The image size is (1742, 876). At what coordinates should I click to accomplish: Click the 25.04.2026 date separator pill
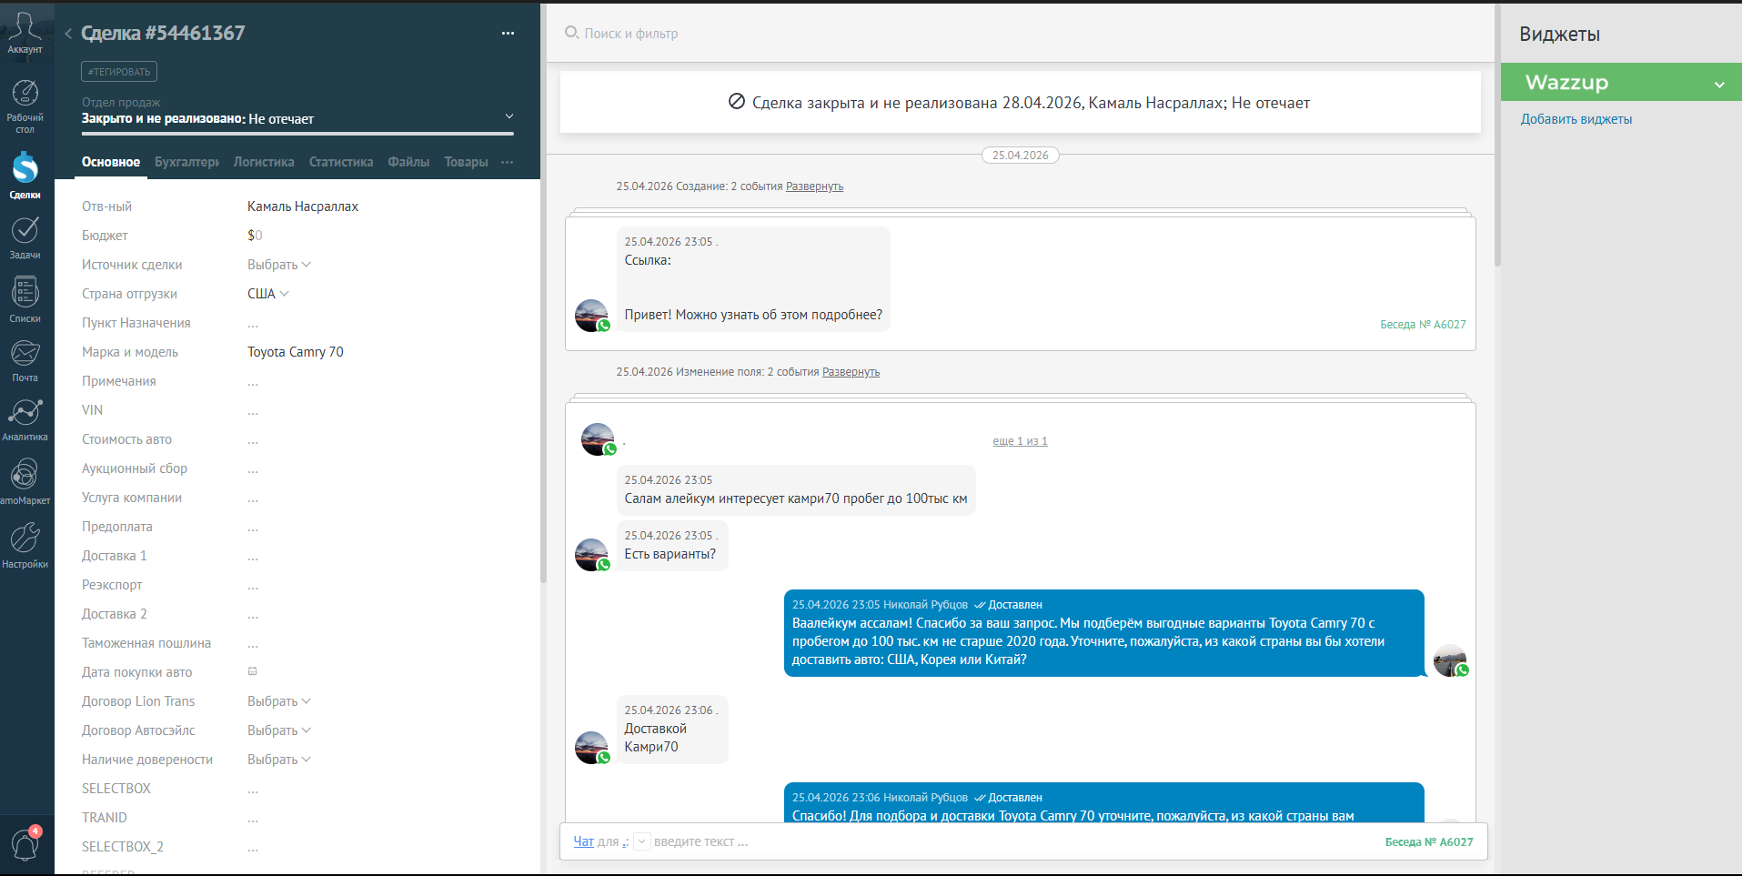[1020, 156]
